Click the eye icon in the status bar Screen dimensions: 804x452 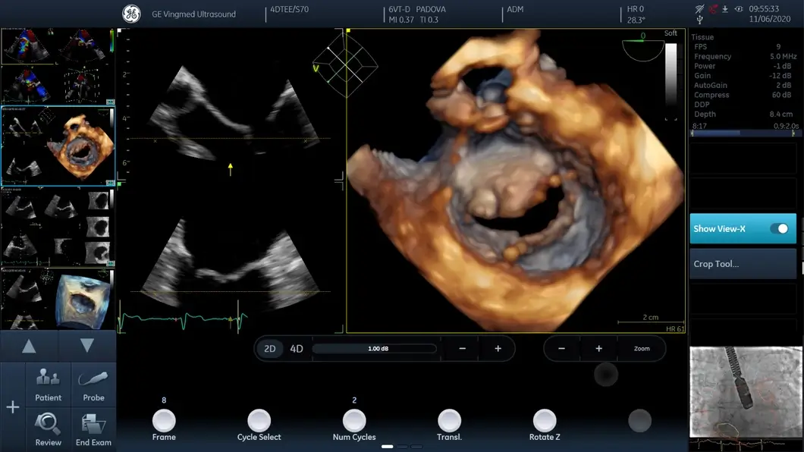tap(737, 9)
